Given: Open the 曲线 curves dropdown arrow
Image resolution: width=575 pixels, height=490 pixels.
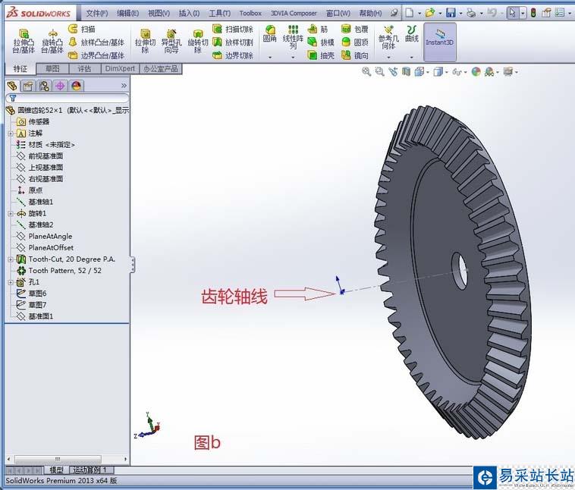Looking at the screenshot, I should point(411,57).
